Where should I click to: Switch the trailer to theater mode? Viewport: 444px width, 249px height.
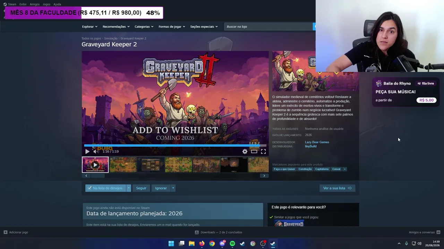[x=254, y=151]
